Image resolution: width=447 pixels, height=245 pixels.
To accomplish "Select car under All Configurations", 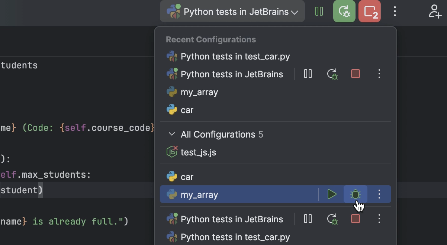I will tap(186, 177).
